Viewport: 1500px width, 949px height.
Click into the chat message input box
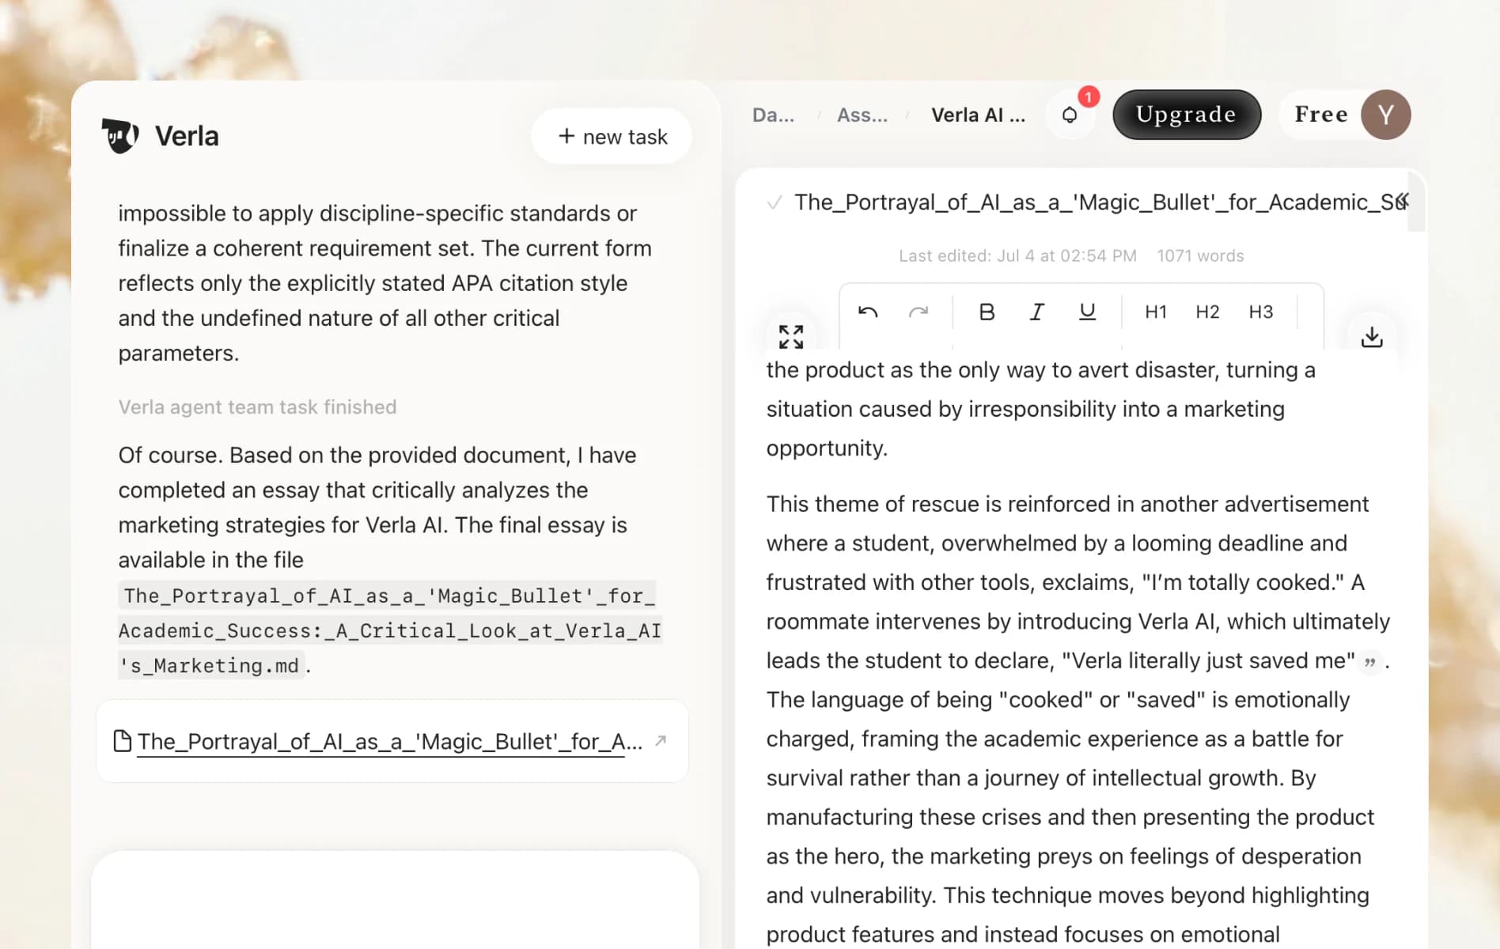coord(395,900)
